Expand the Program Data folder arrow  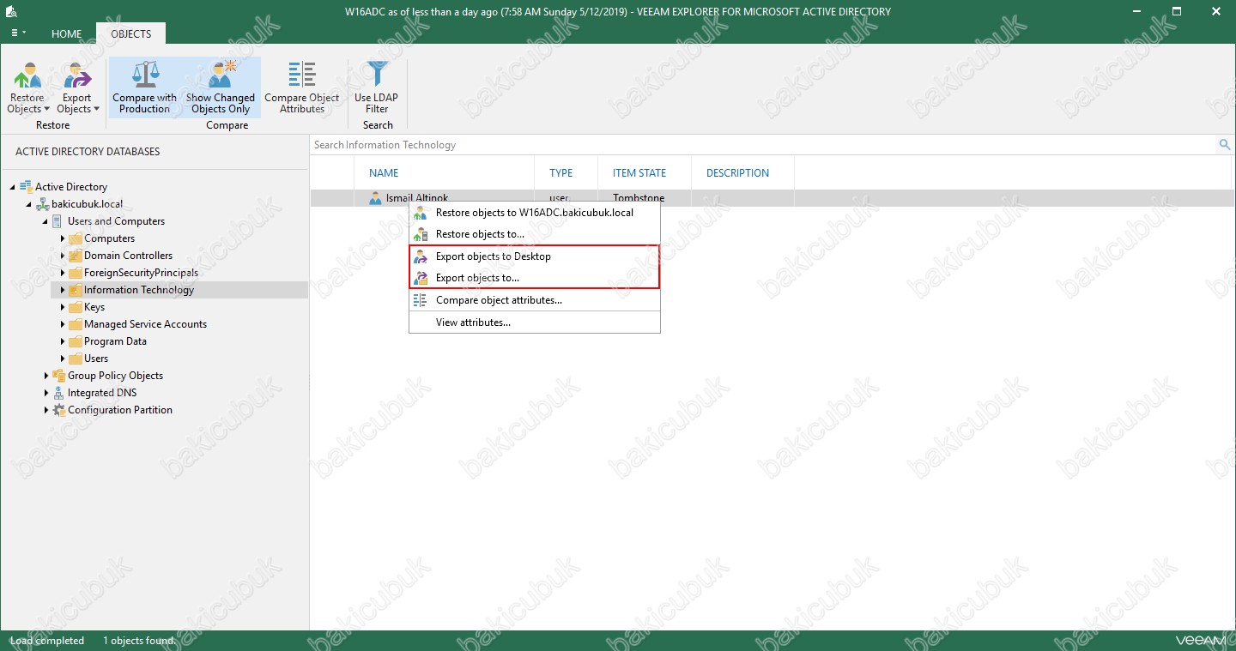63,341
